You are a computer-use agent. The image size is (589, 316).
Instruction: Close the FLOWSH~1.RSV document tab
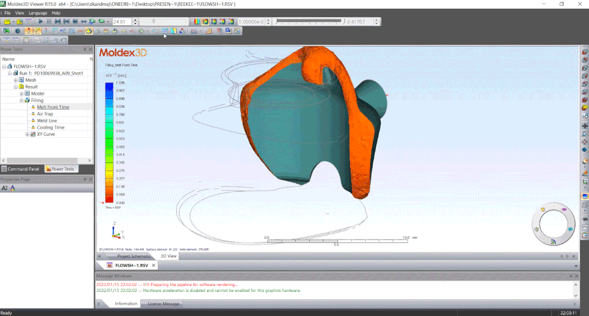click(153, 265)
